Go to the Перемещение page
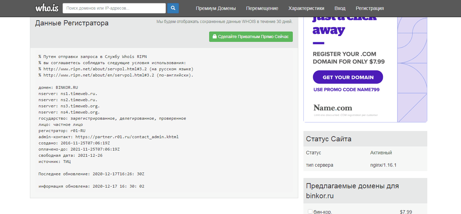This screenshot has height=214, width=461. 262,8
